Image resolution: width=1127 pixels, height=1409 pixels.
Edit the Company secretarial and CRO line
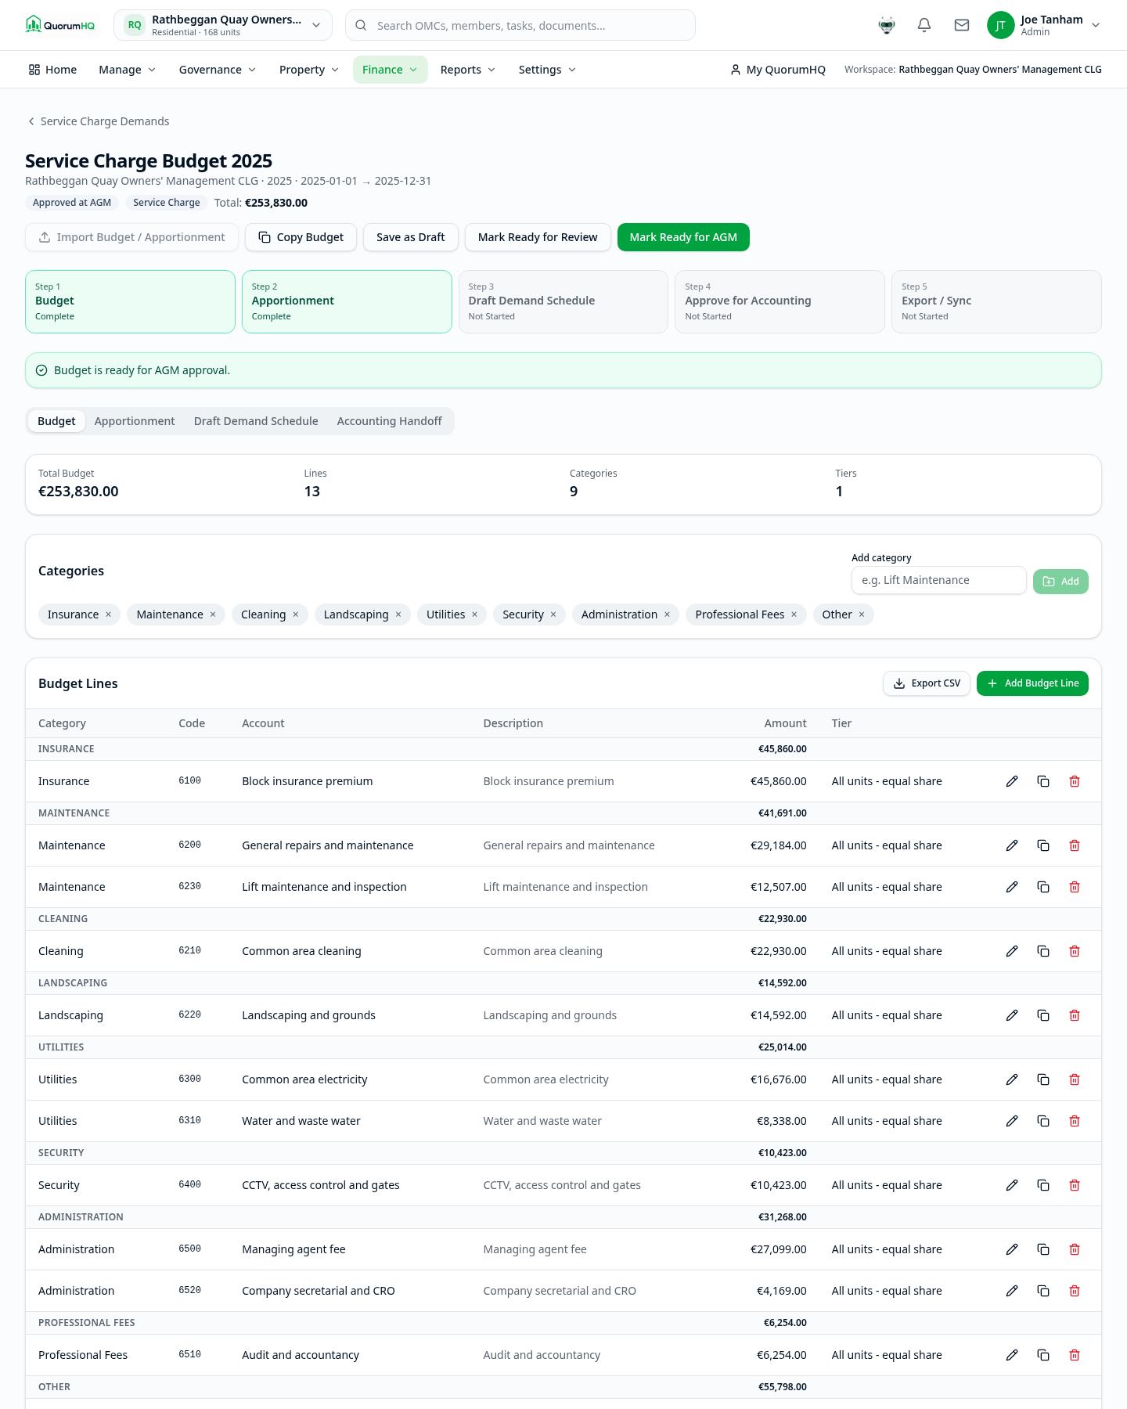click(1012, 1291)
